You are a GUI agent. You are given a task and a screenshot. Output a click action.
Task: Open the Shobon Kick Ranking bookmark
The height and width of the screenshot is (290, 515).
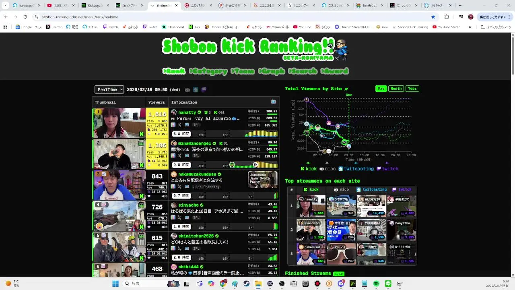[410, 27]
